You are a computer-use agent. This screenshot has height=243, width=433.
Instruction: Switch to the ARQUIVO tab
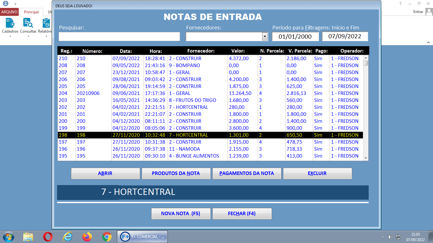coord(9,12)
